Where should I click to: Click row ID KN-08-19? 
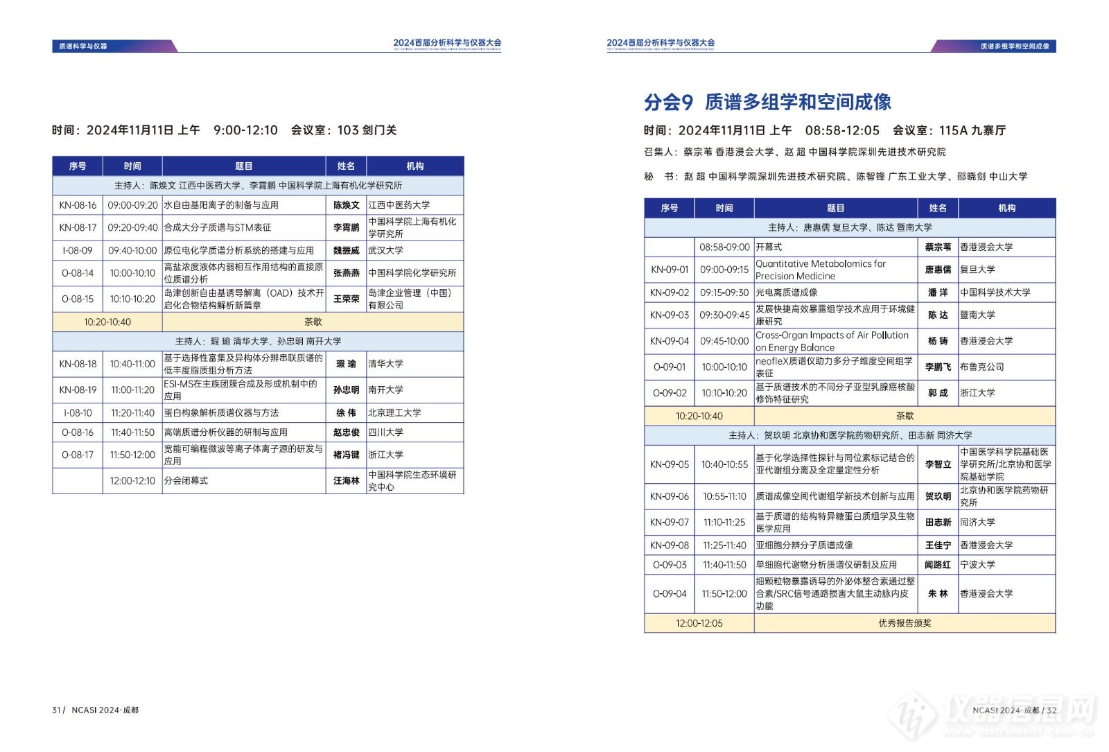(x=78, y=390)
